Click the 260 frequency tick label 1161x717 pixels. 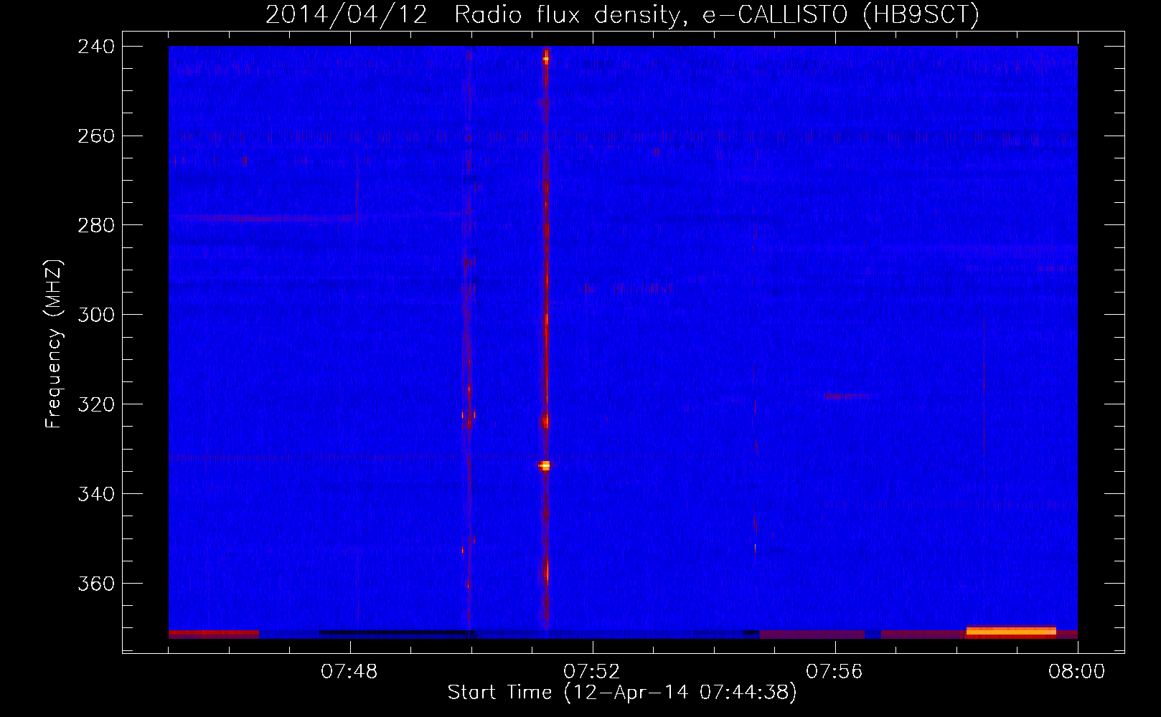coord(96,136)
